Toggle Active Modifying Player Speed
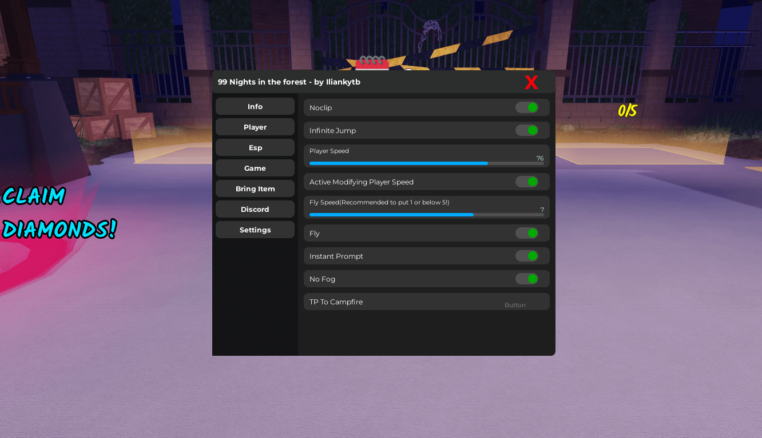Viewport: 762px width, 438px height. 527,182
